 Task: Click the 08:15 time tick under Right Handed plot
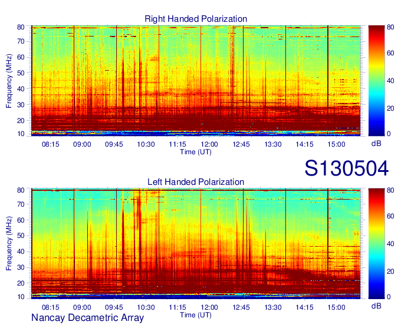click(50, 144)
